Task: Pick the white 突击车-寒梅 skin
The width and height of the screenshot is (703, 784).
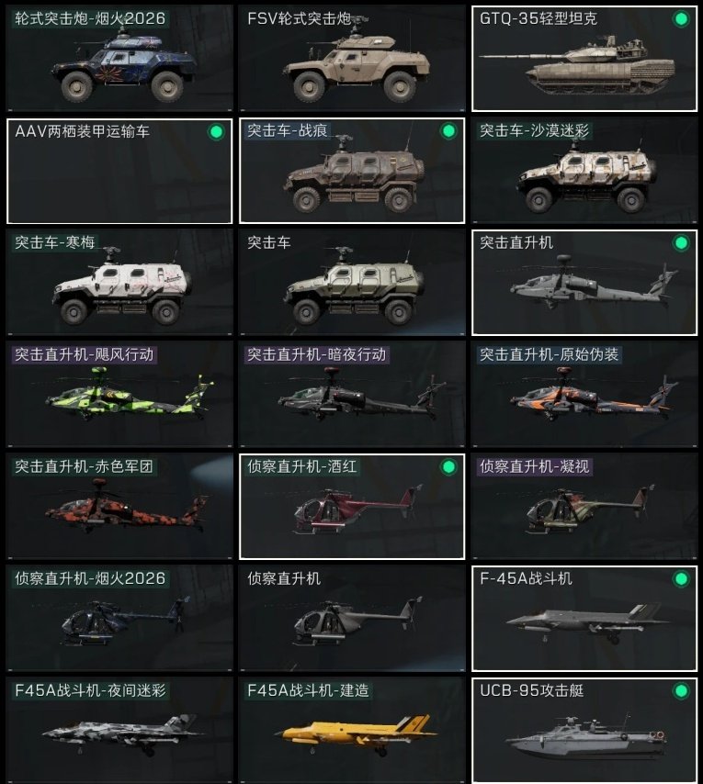Action: point(119,283)
